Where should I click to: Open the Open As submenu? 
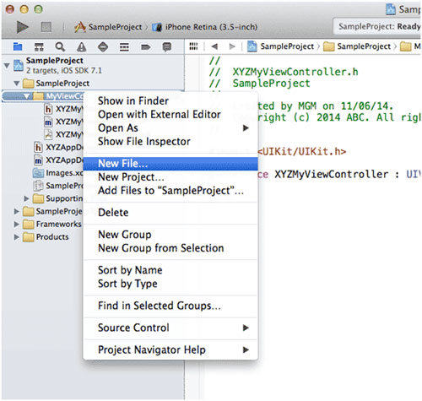[x=170, y=128]
